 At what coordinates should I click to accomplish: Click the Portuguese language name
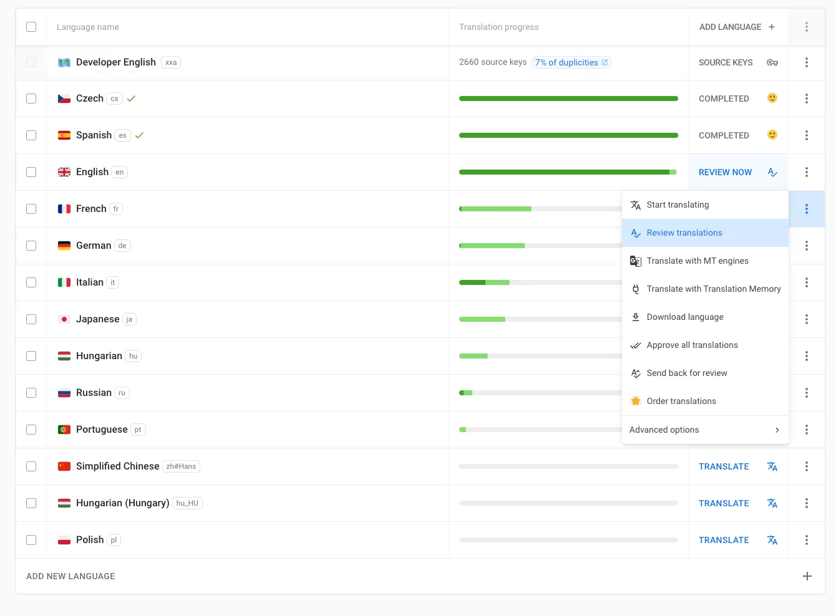(x=102, y=430)
